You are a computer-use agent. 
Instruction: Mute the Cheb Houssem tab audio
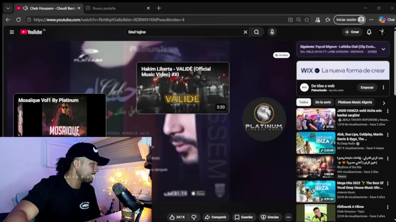pyautogui.click(x=26, y=8)
